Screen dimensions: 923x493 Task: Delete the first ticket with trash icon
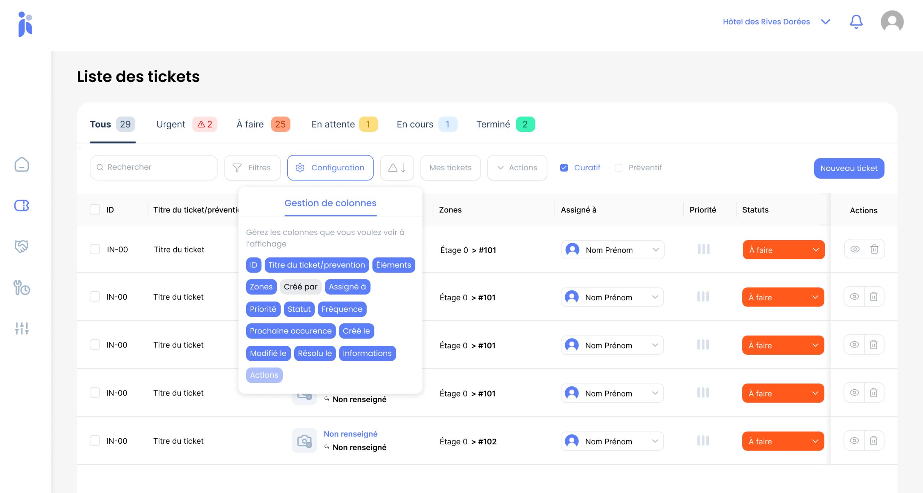click(874, 249)
